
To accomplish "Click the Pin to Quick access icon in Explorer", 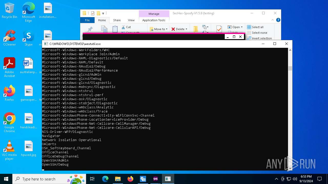I will 90,29.
